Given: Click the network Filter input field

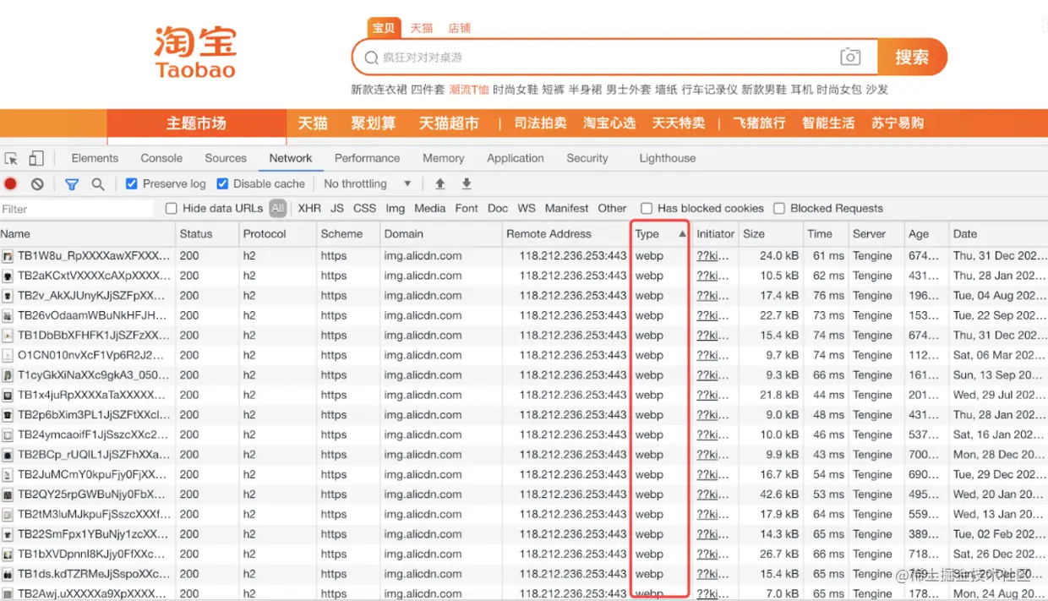Looking at the screenshot, I should [x=76, y=208].
